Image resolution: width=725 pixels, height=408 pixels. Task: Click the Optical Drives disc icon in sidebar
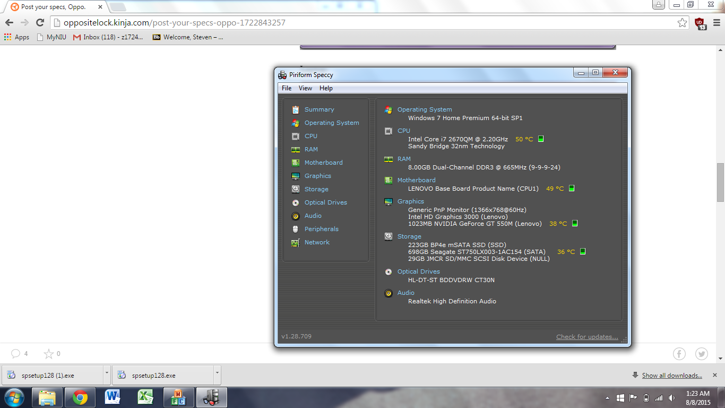[x=296, y=202]
